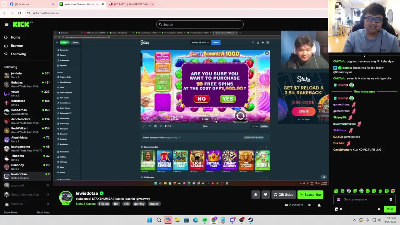Open Buladas channel in Following list
Screen dimensions: 400x225
pyautogui.click(x=26, y=84)
